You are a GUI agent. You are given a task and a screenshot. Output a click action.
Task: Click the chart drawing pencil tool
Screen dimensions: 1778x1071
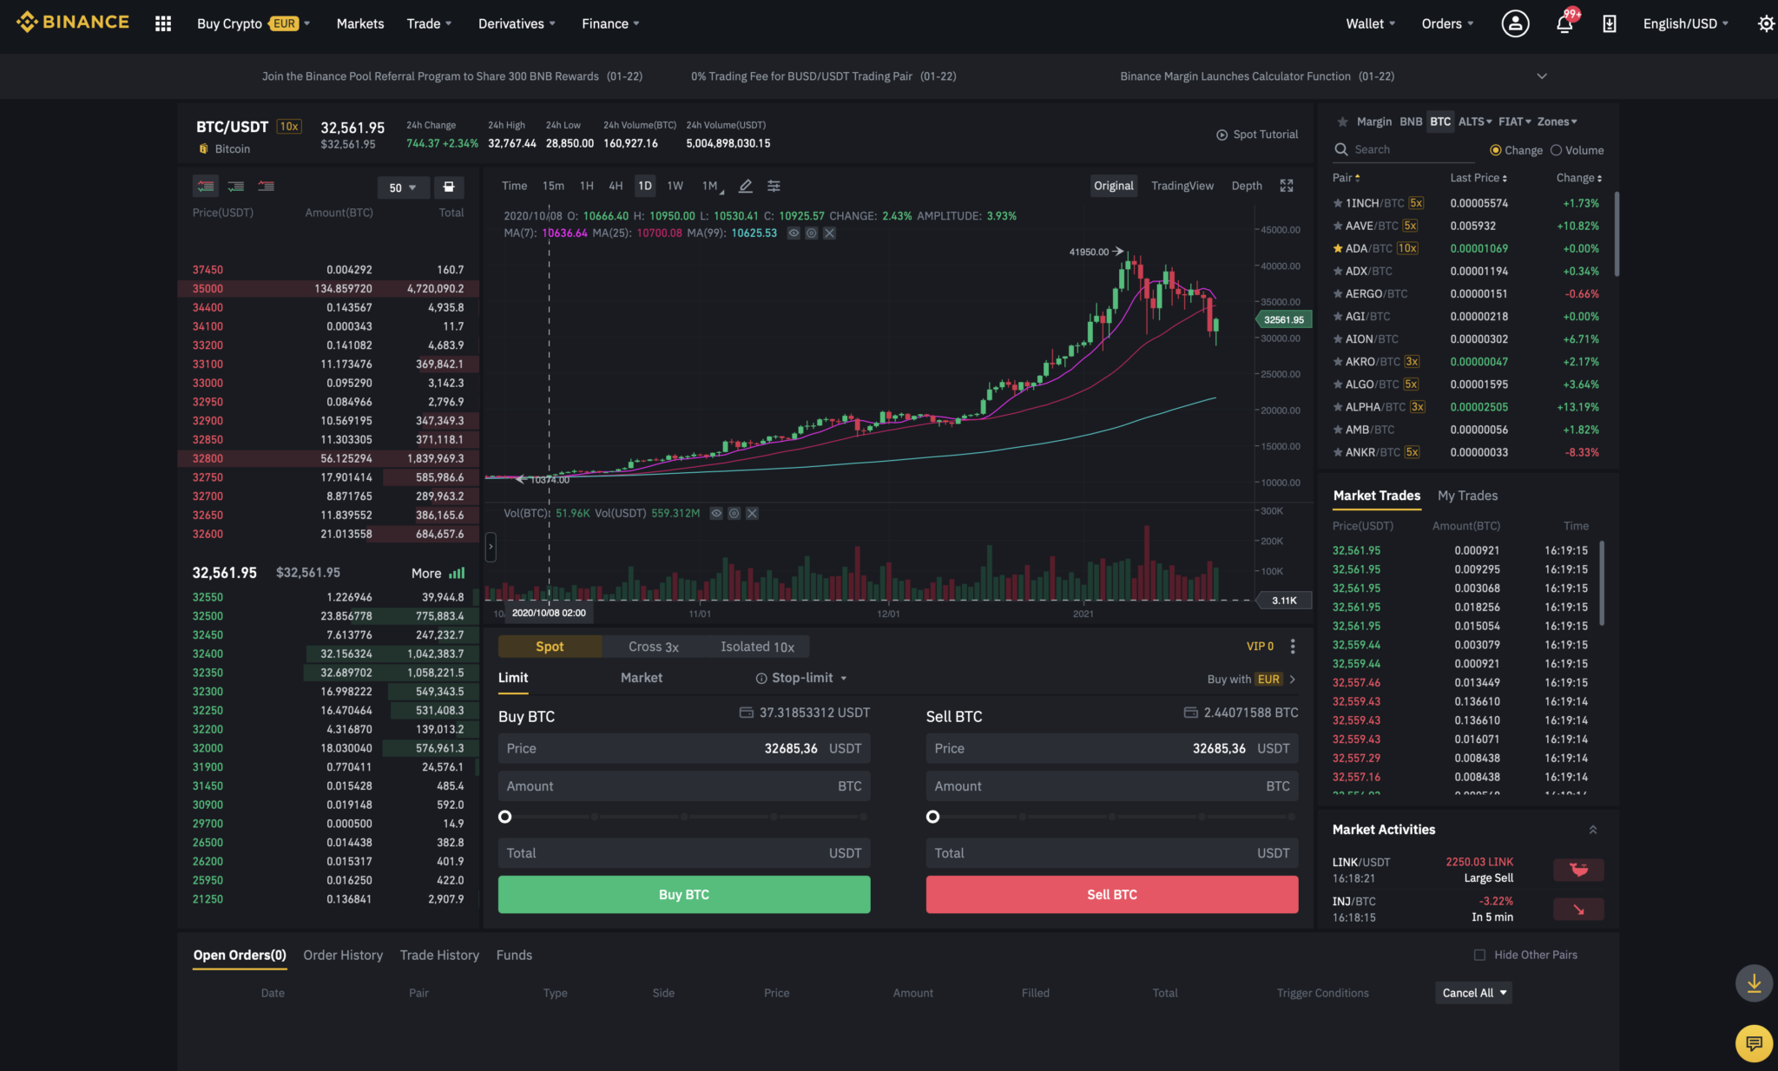(x=745, y=186)
